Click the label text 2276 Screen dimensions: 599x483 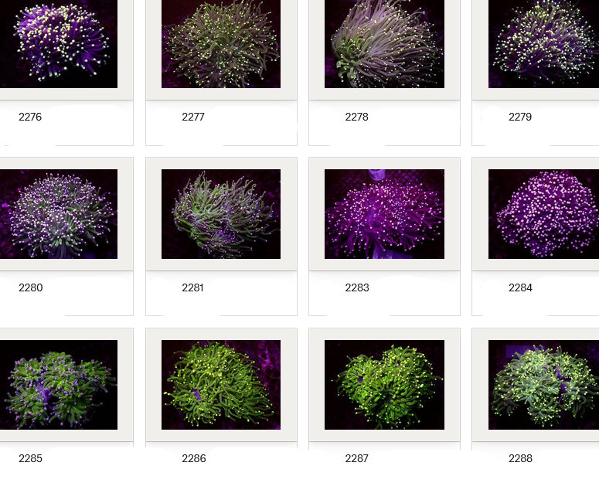pos(30,117)
